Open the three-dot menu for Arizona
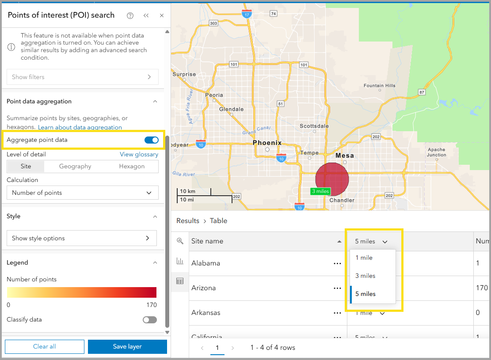The height and width of the screenshot is (360, 491). [338, 288]
